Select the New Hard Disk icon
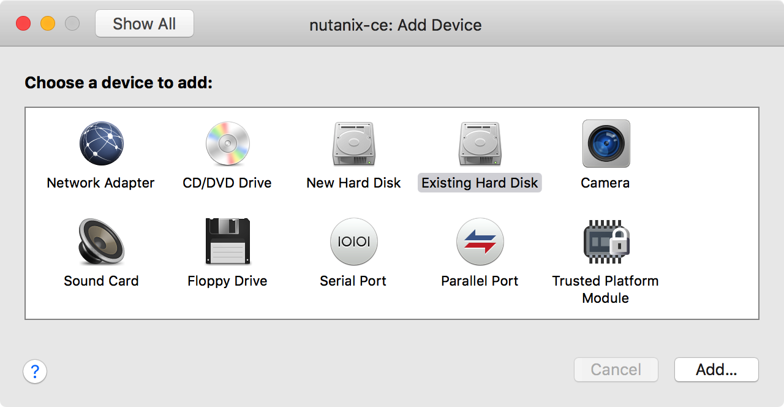The height and width of the screenshot is (407, 784). coord(353,144)
